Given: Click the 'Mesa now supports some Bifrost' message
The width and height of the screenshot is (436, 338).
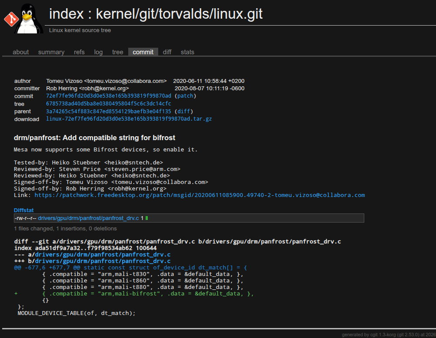Looking at the screenshot, I should point(106,150).
